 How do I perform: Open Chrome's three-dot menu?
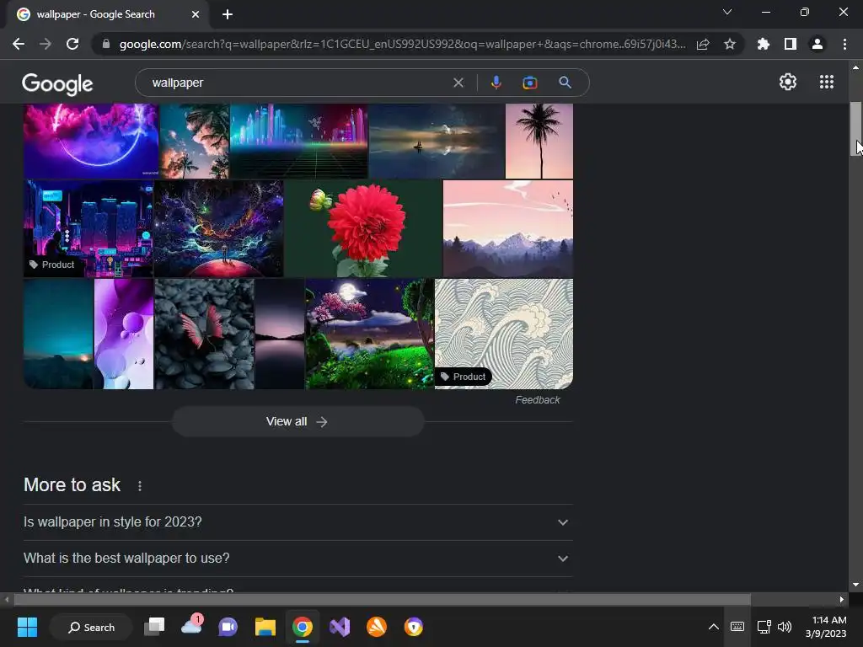[x=844, y=44]
